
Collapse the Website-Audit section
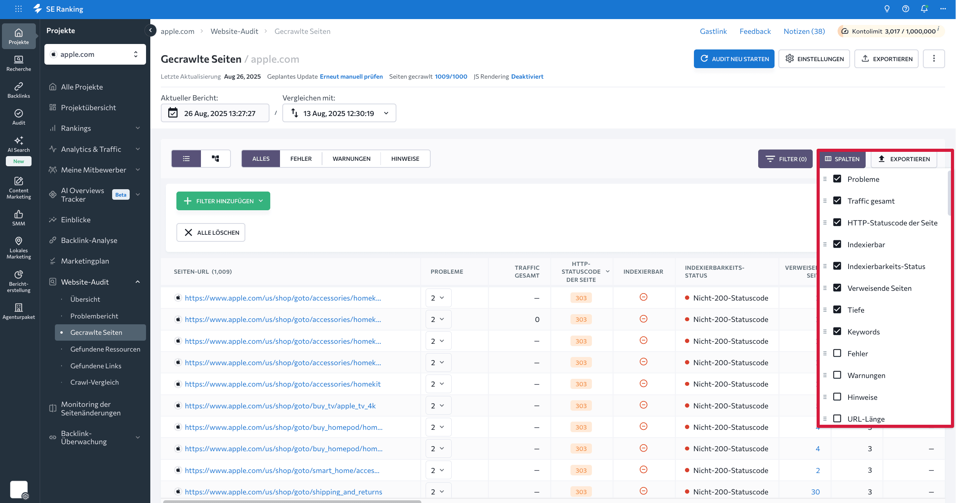pos(138,282)
